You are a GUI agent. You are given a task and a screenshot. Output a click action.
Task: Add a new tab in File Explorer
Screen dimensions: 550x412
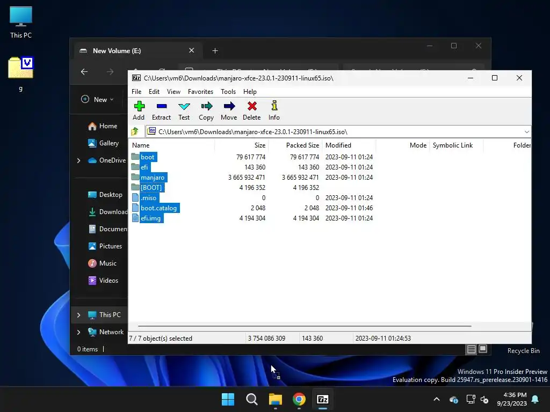pos(215,51)
